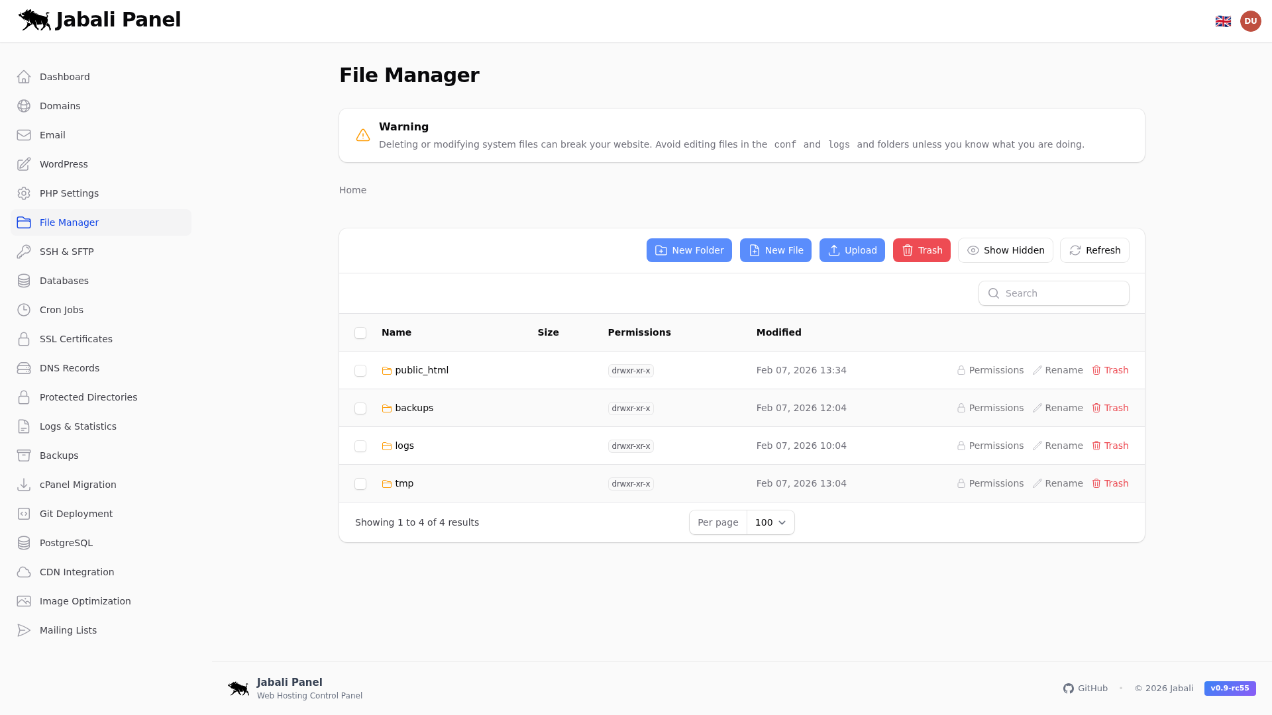
Task: Open Cron Jobs via clock icon
Action: tap(24, 310)
